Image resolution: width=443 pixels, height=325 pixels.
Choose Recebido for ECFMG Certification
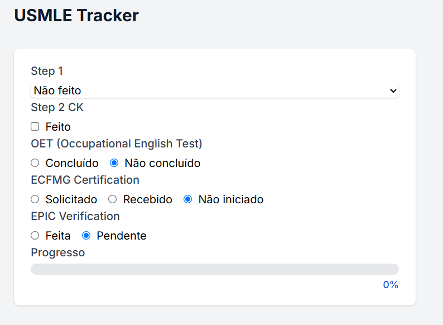coord(113,199)
